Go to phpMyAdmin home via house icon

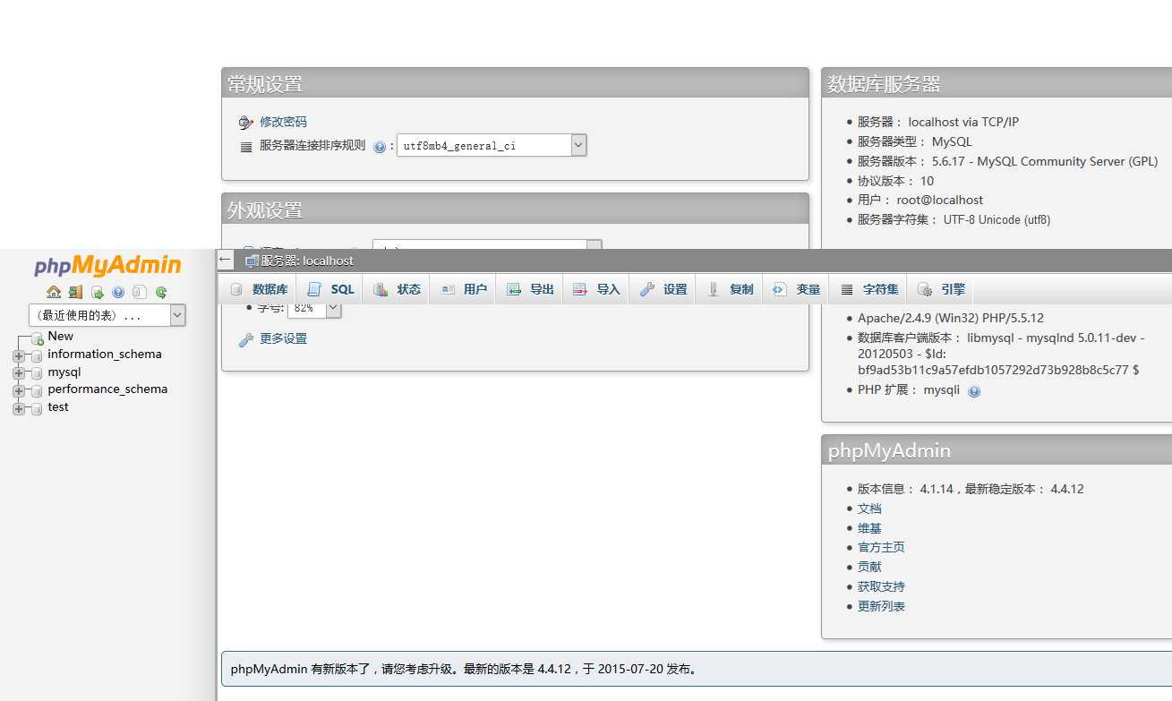point(54,292)
